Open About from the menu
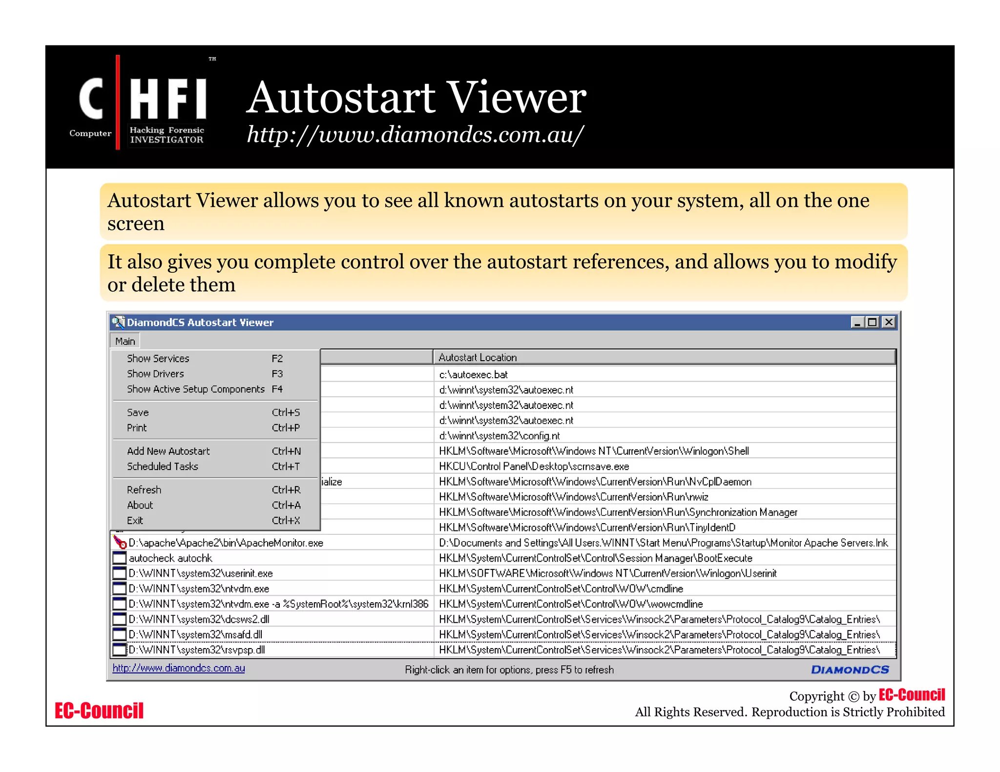The image size is (1000, 772). point(215,505)
